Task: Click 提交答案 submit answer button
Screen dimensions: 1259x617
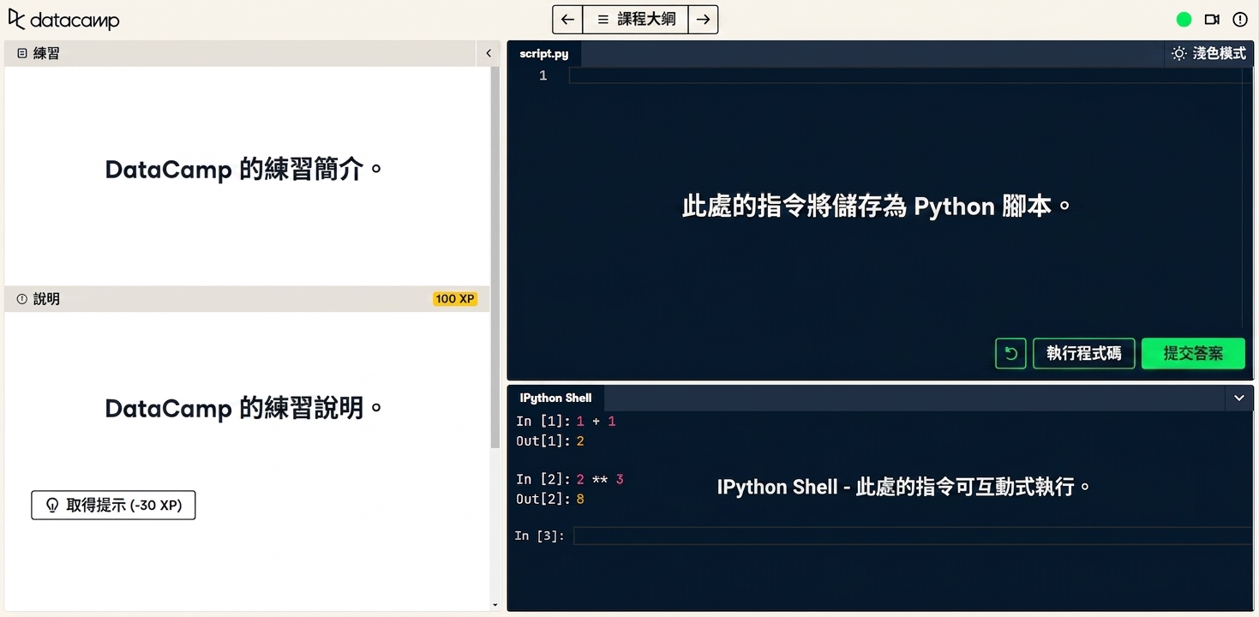Action: [1193, 353]
